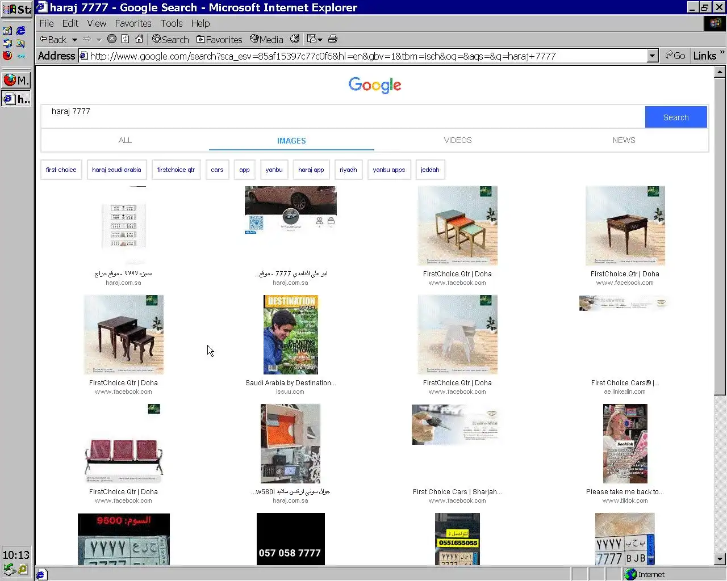Click the Google logo

pos(375,85)
